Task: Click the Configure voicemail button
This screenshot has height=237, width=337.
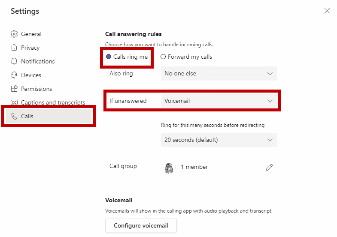Action: click(141, 225)
